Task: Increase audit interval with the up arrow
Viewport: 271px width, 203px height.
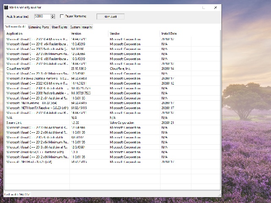Action: tap(53, 15)
